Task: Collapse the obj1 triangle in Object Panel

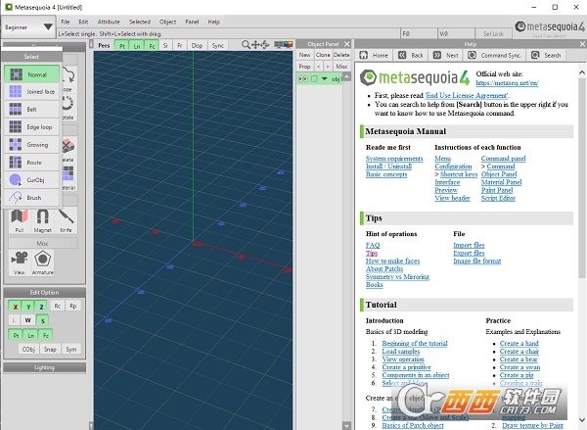Action: click(x=324, y=78)
